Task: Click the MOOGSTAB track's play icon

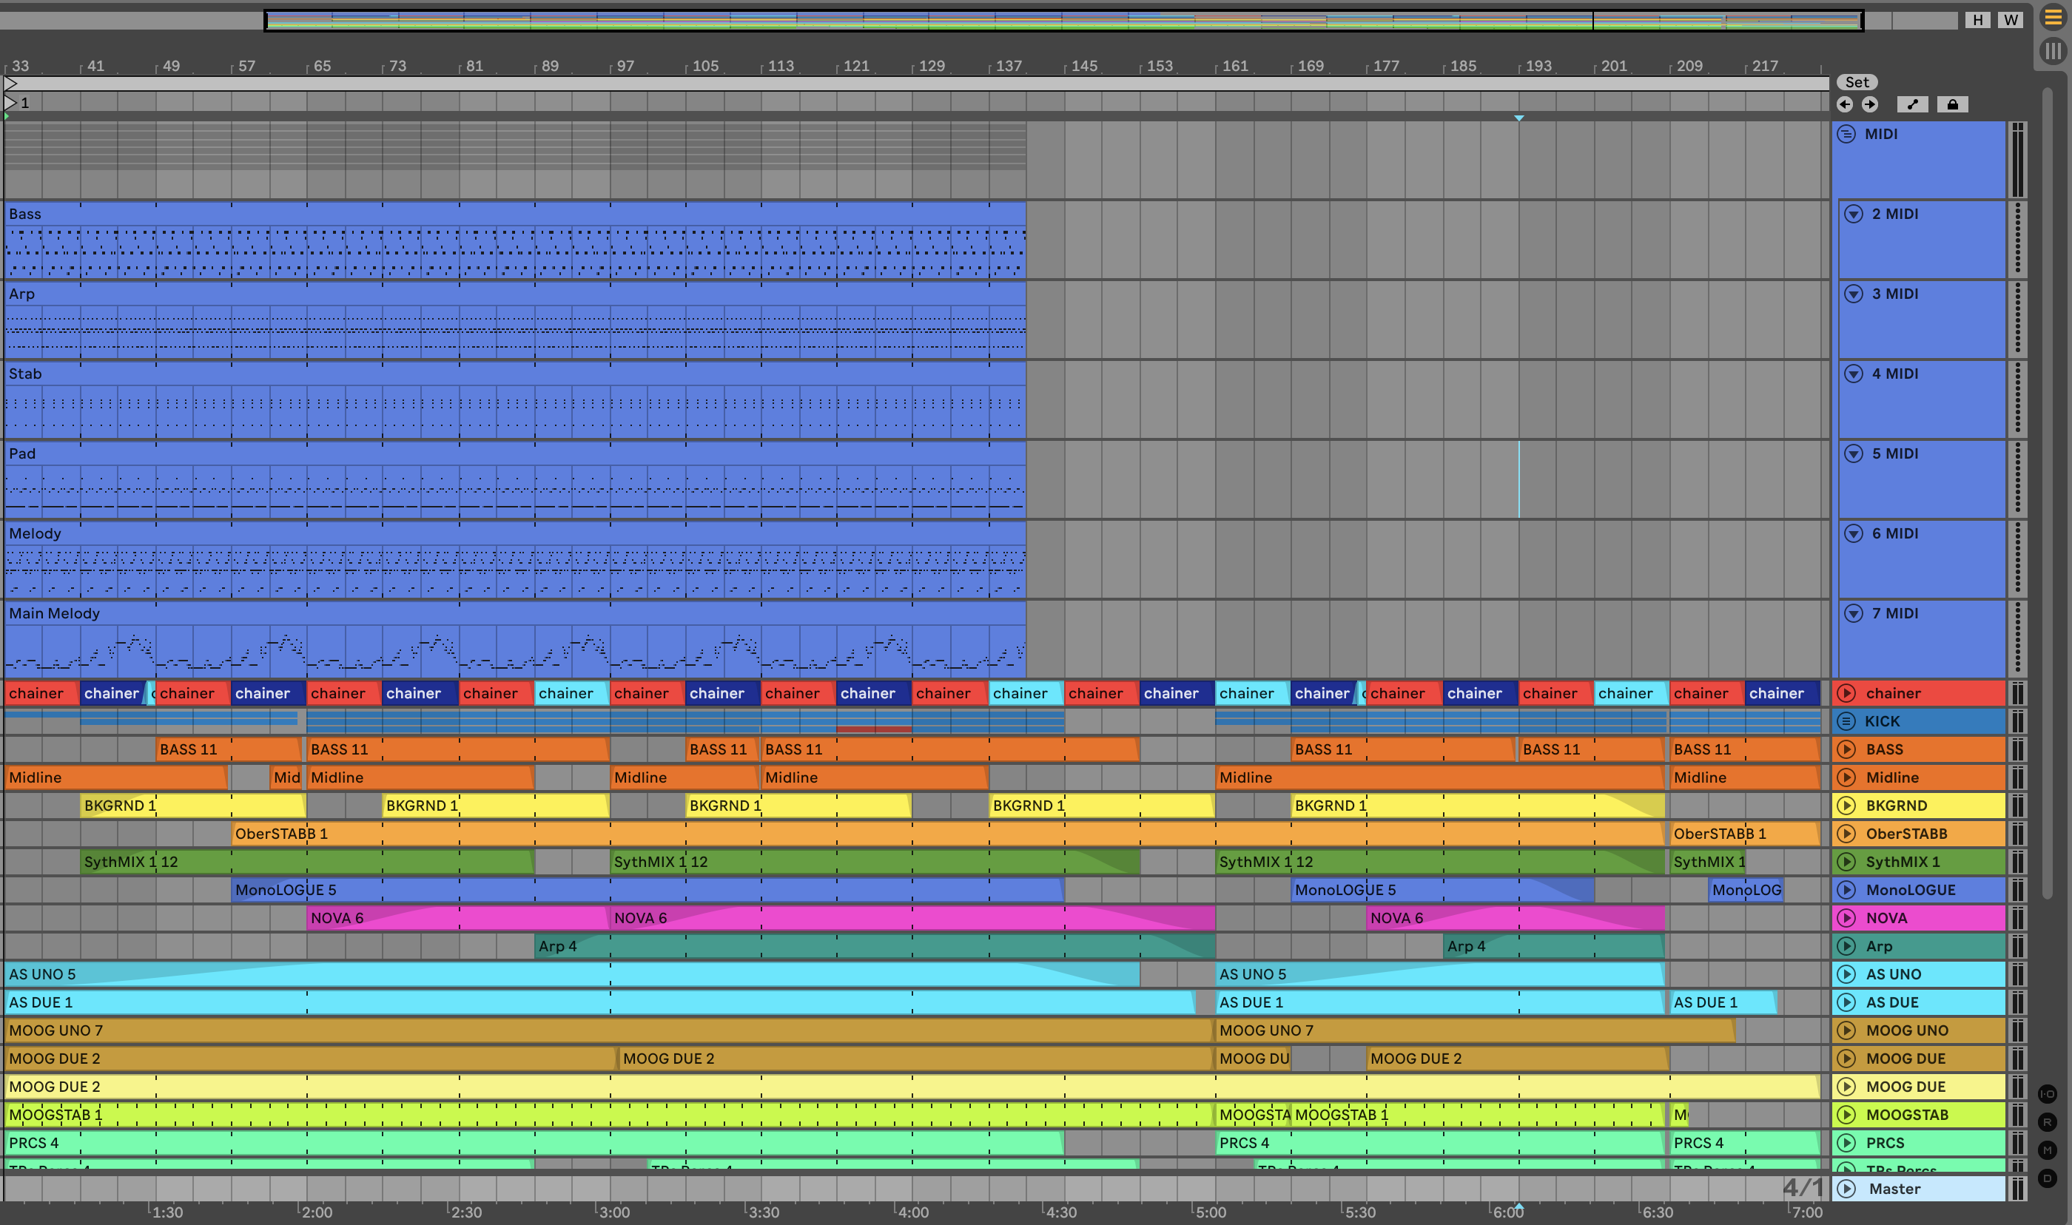Action: [x=1846, y=1114]
